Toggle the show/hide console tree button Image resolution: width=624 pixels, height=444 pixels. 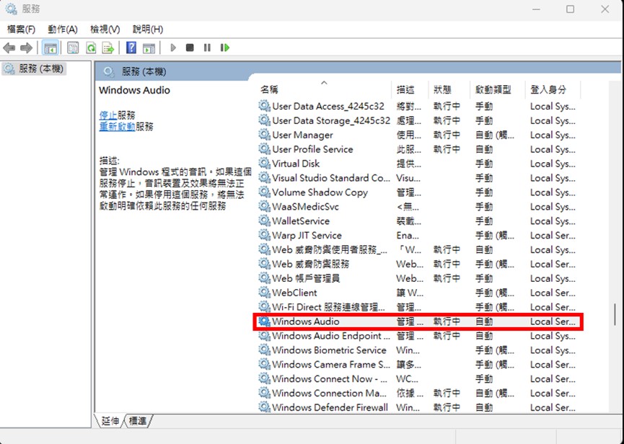point(50,48)
